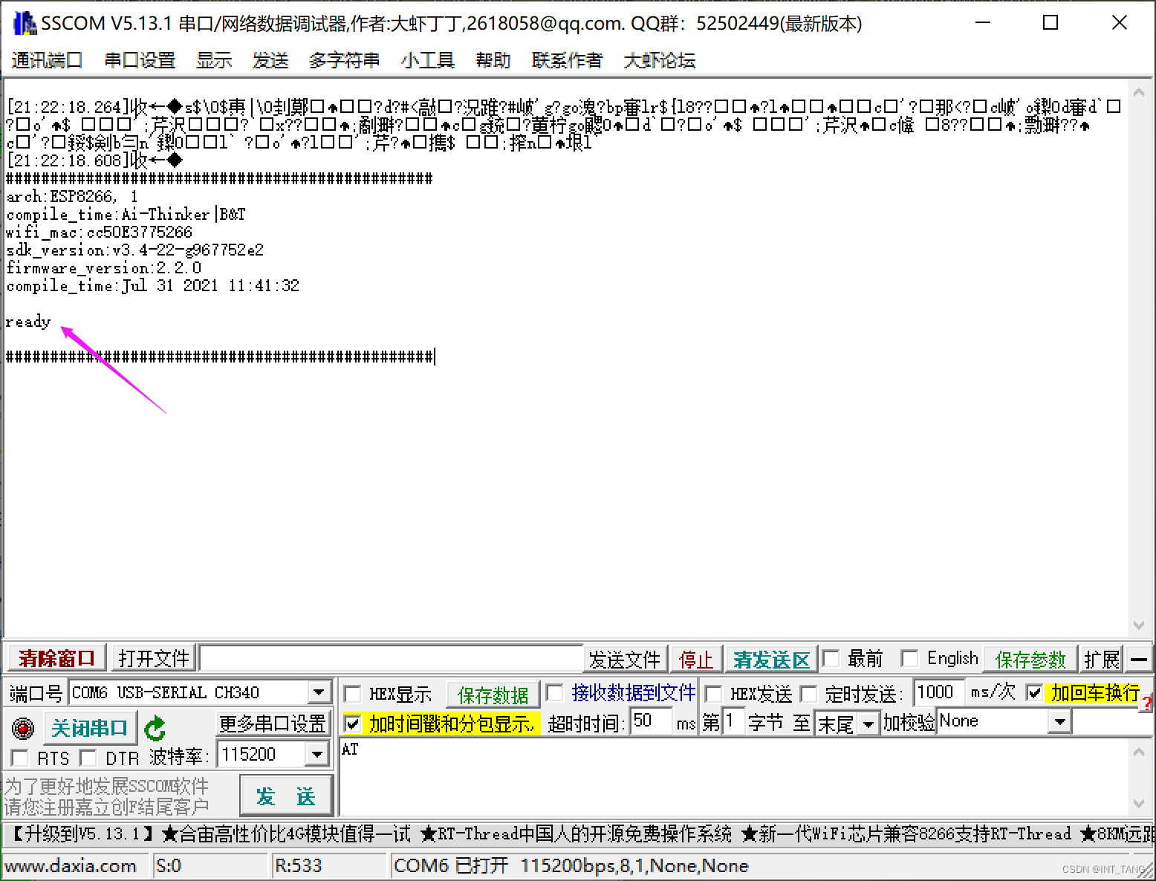Screen dimensions: 1156x881
Task: Click the wifi_mac line in output
Action: click(x=99, y=232)
